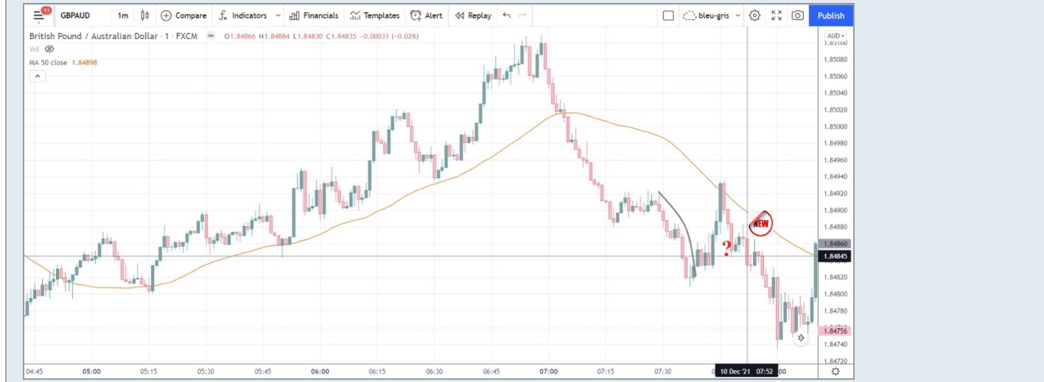
Task: Click the select layout square box
Action: [x=668, y=15]
